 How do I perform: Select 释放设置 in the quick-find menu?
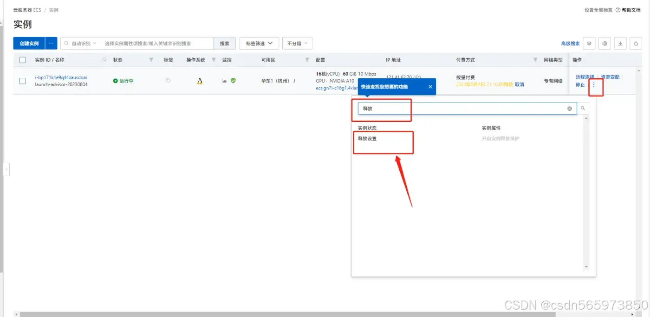[x=366, y=138]
